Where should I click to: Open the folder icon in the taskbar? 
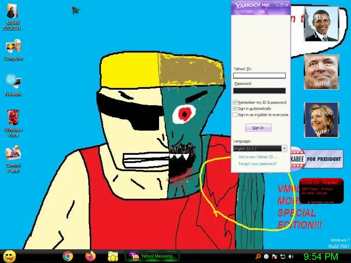(113, 256)
